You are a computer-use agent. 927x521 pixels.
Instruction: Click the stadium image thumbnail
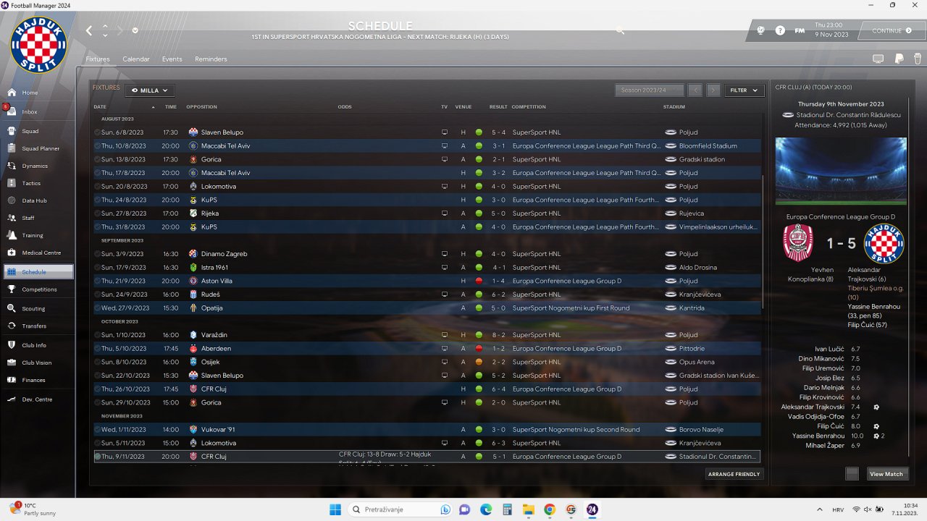click(841, 171)
